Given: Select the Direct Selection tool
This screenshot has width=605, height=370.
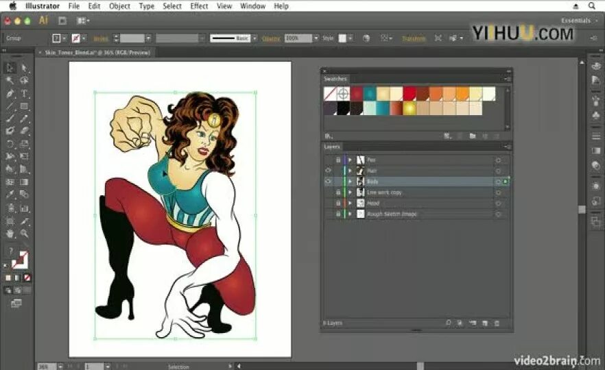Looking at the screenshot, I should 24,68.
